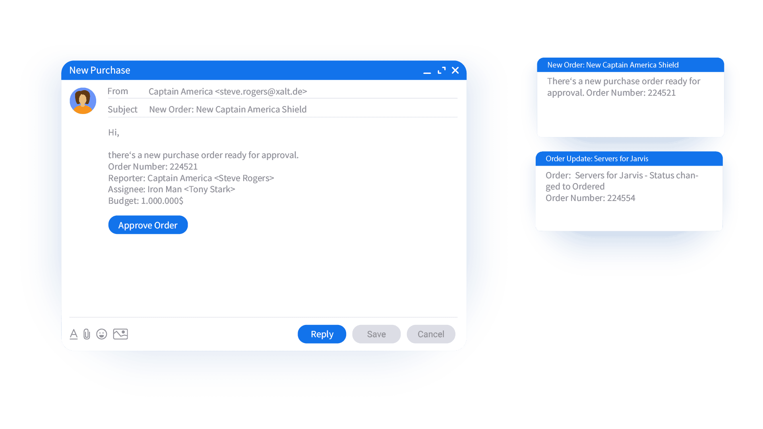The image size is (763, 429).
Task: Click the close window button
Action: tap(455, 70)
